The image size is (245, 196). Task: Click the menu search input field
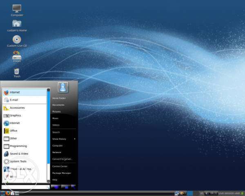coord(25,187)
